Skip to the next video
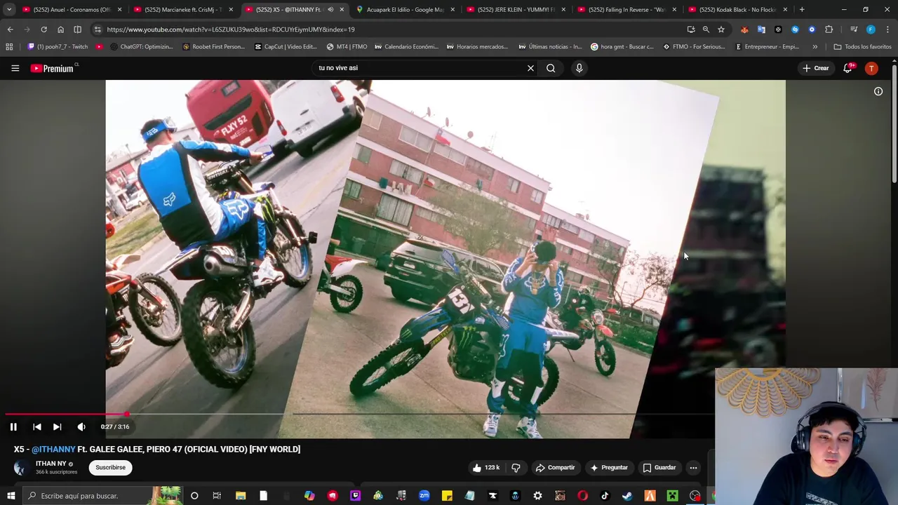898x505 pixels. point(58,426)
